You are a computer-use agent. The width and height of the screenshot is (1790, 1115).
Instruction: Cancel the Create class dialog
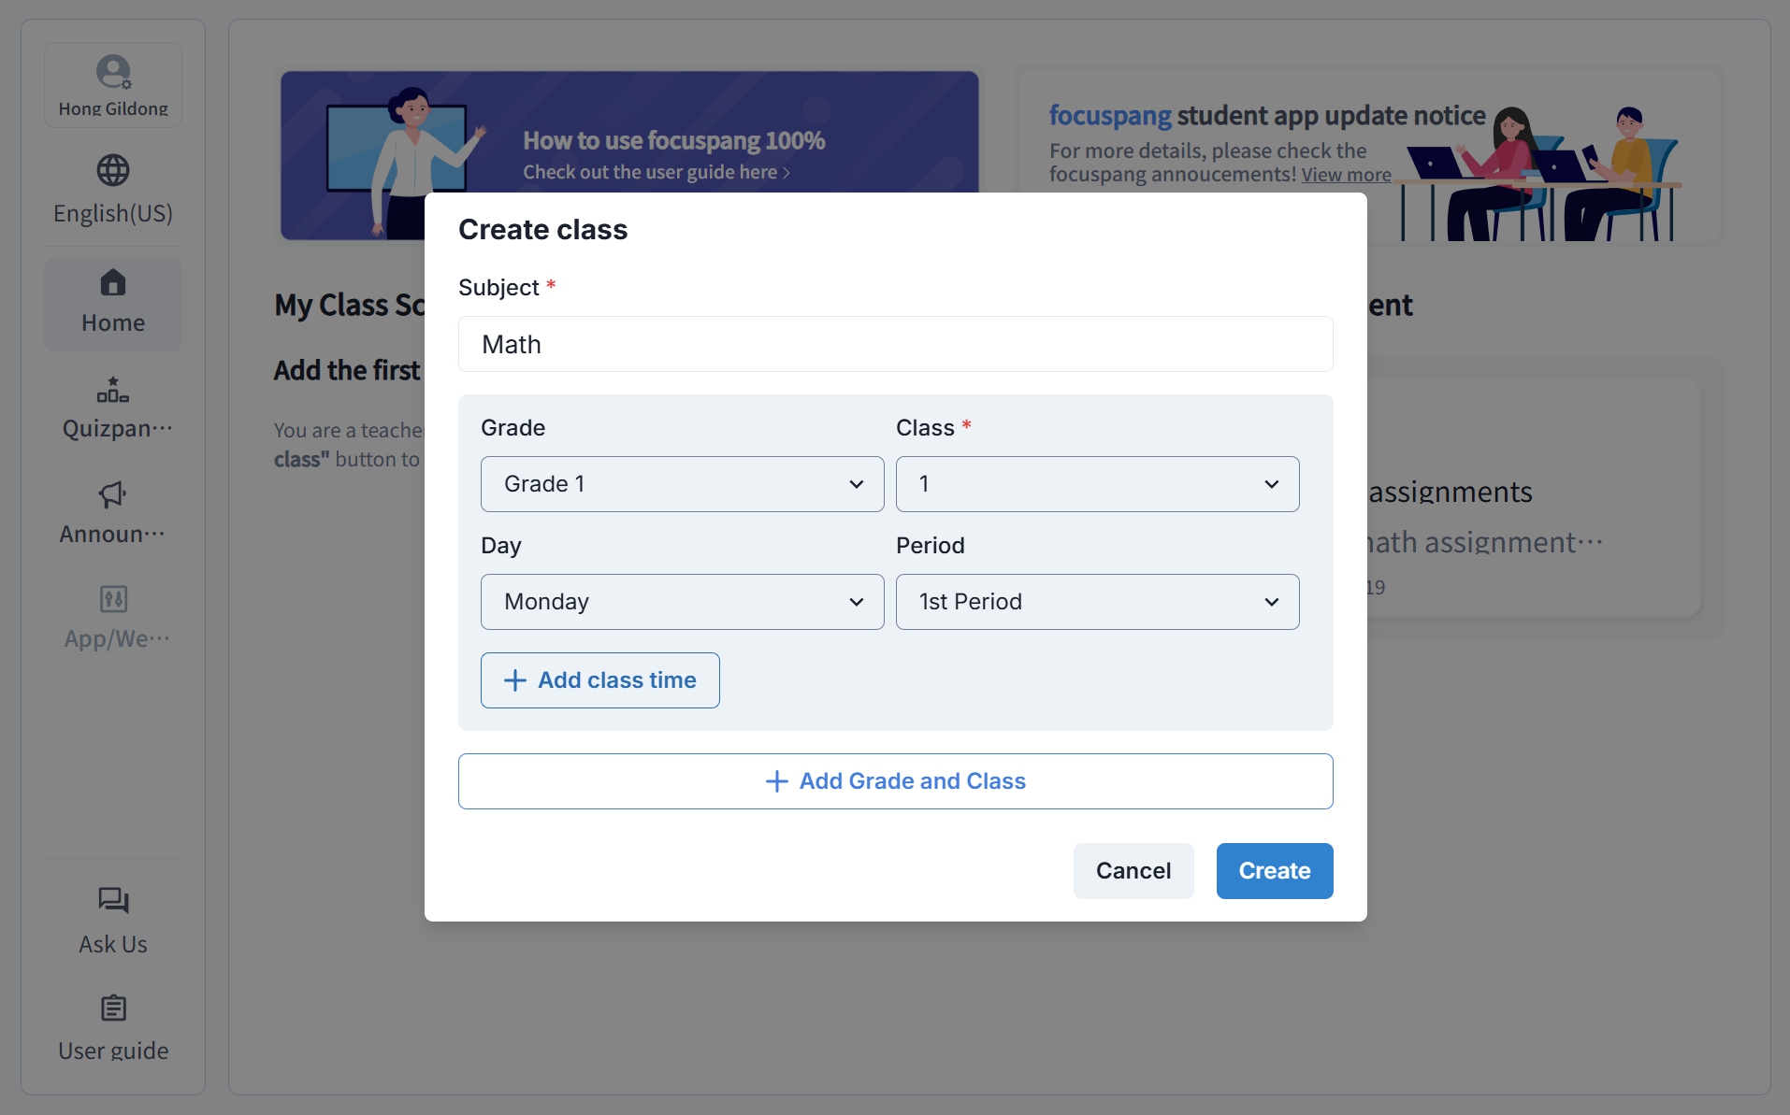click(x=1133, y=871)
